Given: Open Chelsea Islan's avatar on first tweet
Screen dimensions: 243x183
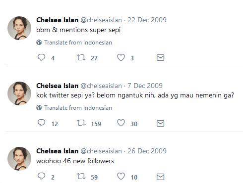Looking at the screenshot, I should coord(19,28).
